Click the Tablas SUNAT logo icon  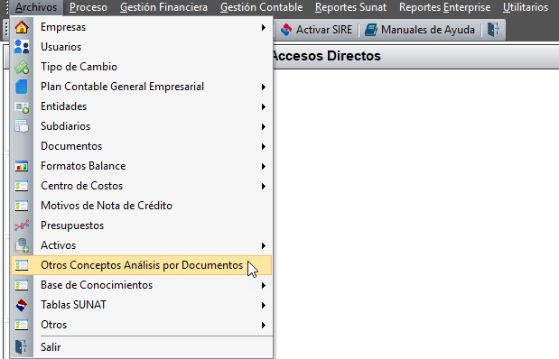coord(22,305)
